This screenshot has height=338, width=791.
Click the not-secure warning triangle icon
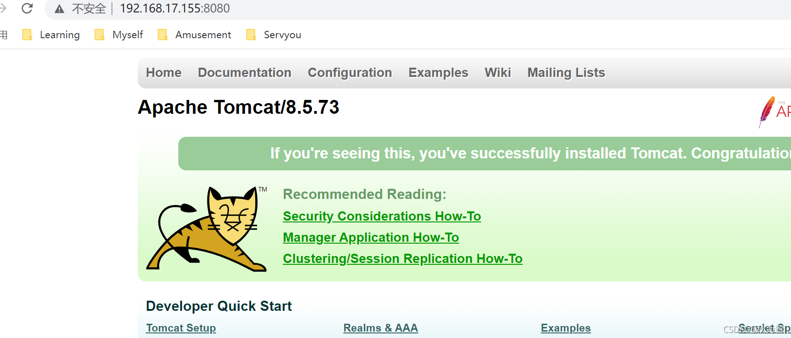click(59, 9)
